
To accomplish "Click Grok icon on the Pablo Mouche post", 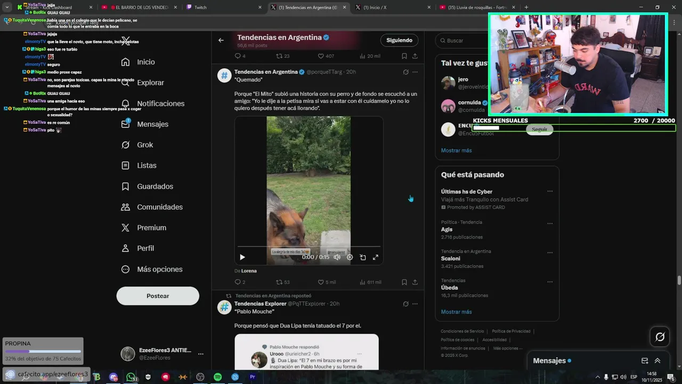I will tap(405, 304).
